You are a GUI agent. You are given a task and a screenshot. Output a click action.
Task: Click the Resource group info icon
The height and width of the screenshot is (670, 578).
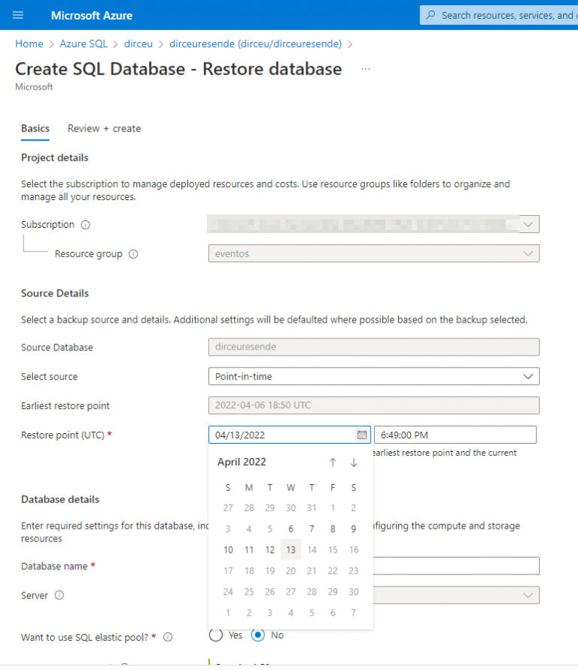tap(134, 253)
